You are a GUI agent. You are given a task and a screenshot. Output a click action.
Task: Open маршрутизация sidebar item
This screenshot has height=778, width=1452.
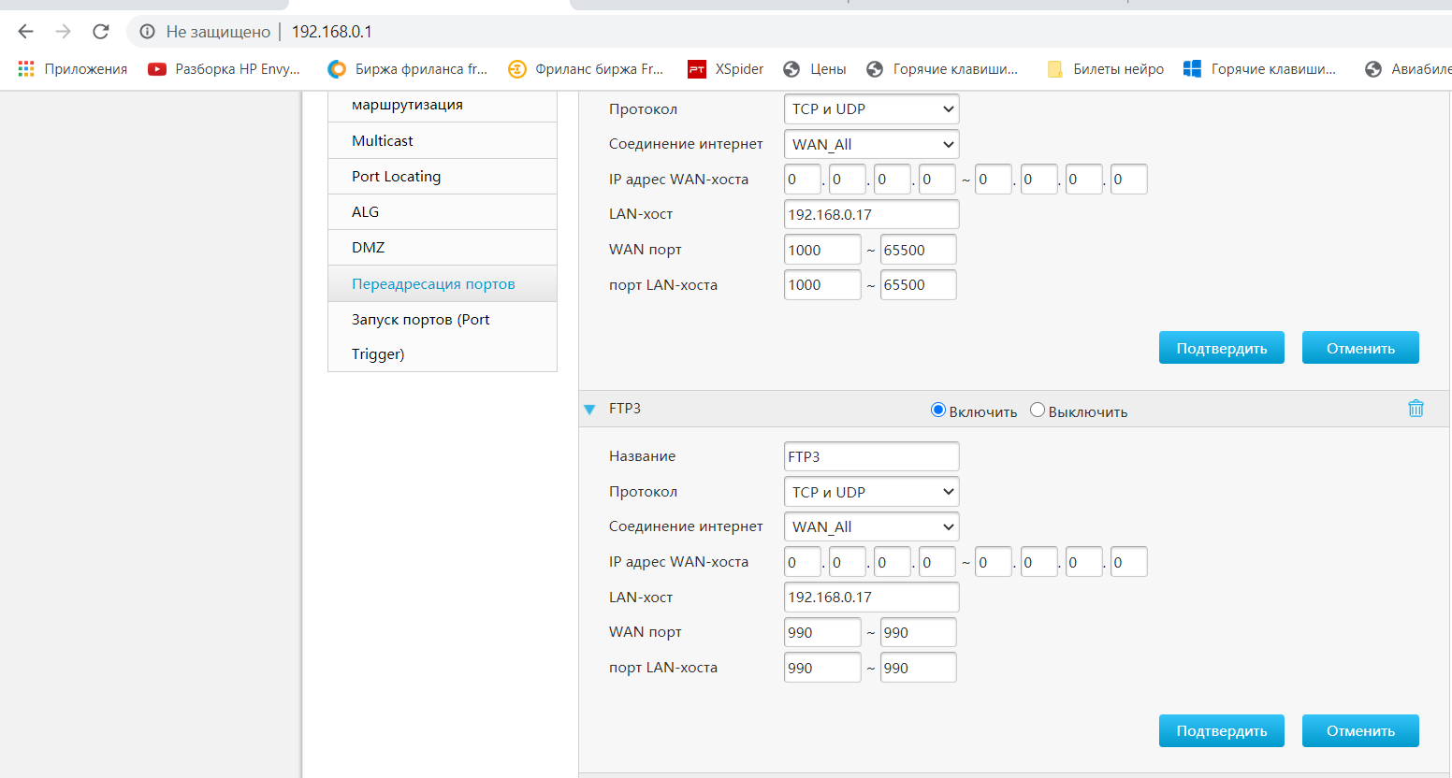(443, 106)
